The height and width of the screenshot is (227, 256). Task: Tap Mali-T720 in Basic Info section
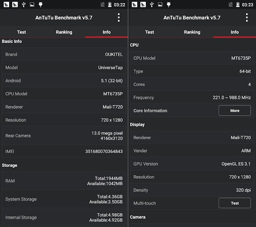(x=113, y=107)
